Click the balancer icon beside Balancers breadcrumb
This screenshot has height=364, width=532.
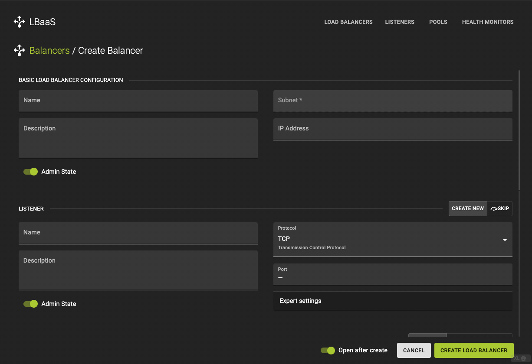click(20, 51)
